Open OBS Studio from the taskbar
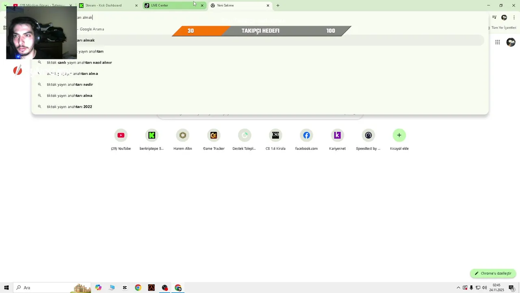 pyautogui.click(x=165, y=288)
